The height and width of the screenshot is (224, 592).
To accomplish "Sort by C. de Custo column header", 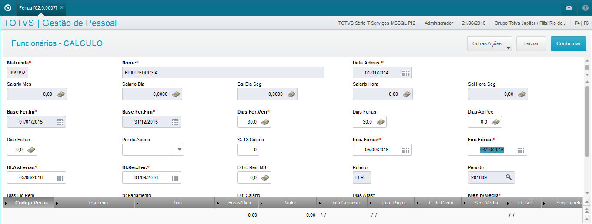I will click(438, 203).
